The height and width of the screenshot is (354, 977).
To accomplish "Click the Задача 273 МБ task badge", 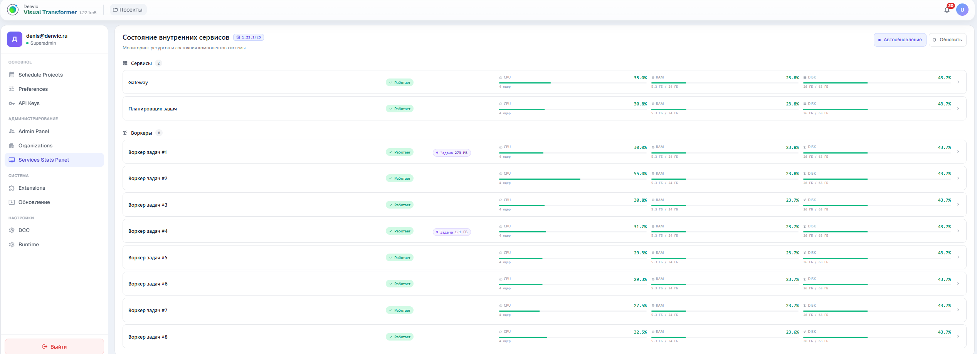I will pyautogui.click(x=452, y=153).
